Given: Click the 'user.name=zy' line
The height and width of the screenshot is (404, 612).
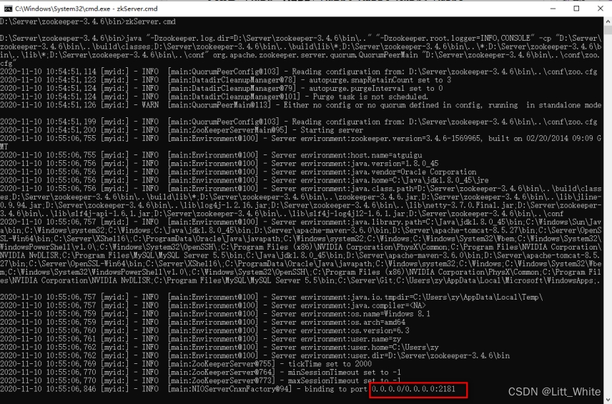Looking at the screenshot, I should [x=201, y=339].
